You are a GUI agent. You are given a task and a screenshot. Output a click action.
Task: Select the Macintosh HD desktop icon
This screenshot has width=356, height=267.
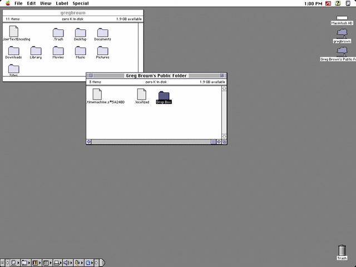click(x=342, y=20)
